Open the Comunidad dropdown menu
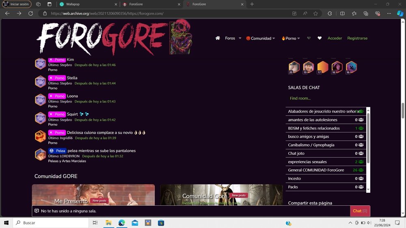This screenshot has width=406, height=228. (x=260, y=38)
